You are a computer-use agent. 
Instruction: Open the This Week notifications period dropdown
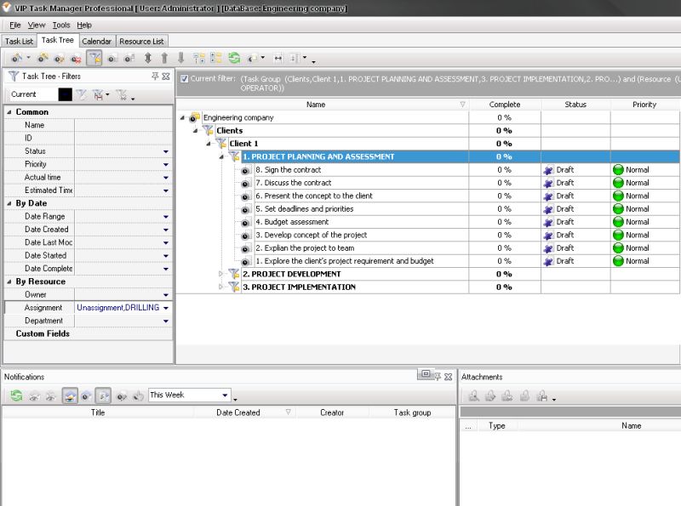pyautogui.click(x=225, y=395)
